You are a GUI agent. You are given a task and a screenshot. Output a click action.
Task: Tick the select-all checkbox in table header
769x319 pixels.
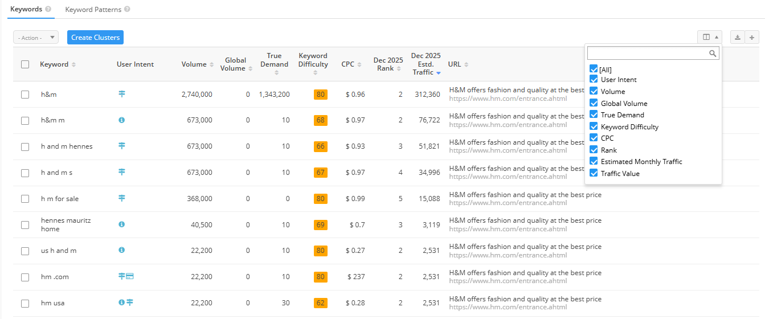[x=25, y=64]
